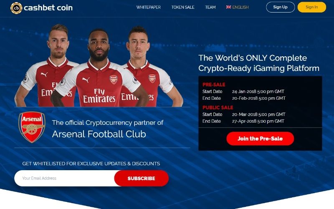The height and width of the screenshot is (209, 334).
Task: Open the TEAM menu link
Action: 210,7
